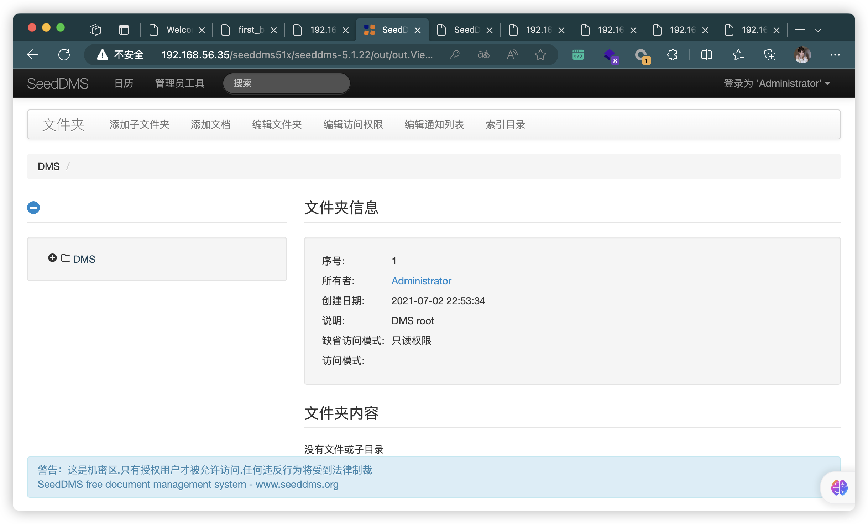
Task: Select the DMS folder in tree
Action: tap(84, 259)
